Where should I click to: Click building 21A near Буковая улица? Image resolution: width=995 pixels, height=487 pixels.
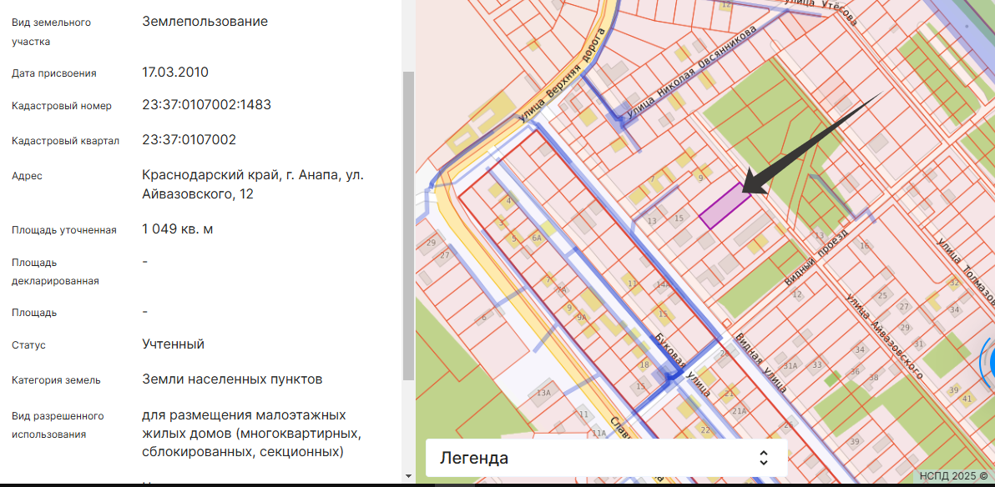click(x=739, y=411)
